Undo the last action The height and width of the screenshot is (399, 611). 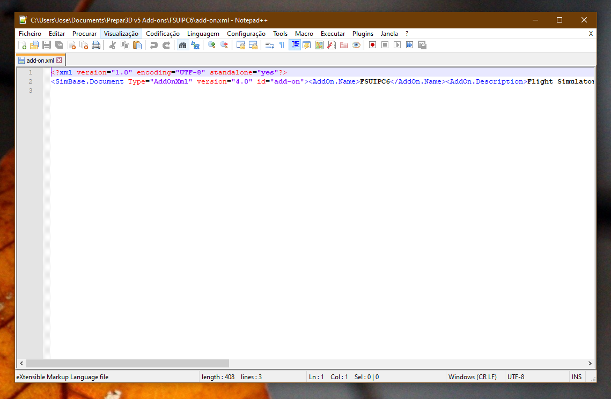tap(154, 45)
